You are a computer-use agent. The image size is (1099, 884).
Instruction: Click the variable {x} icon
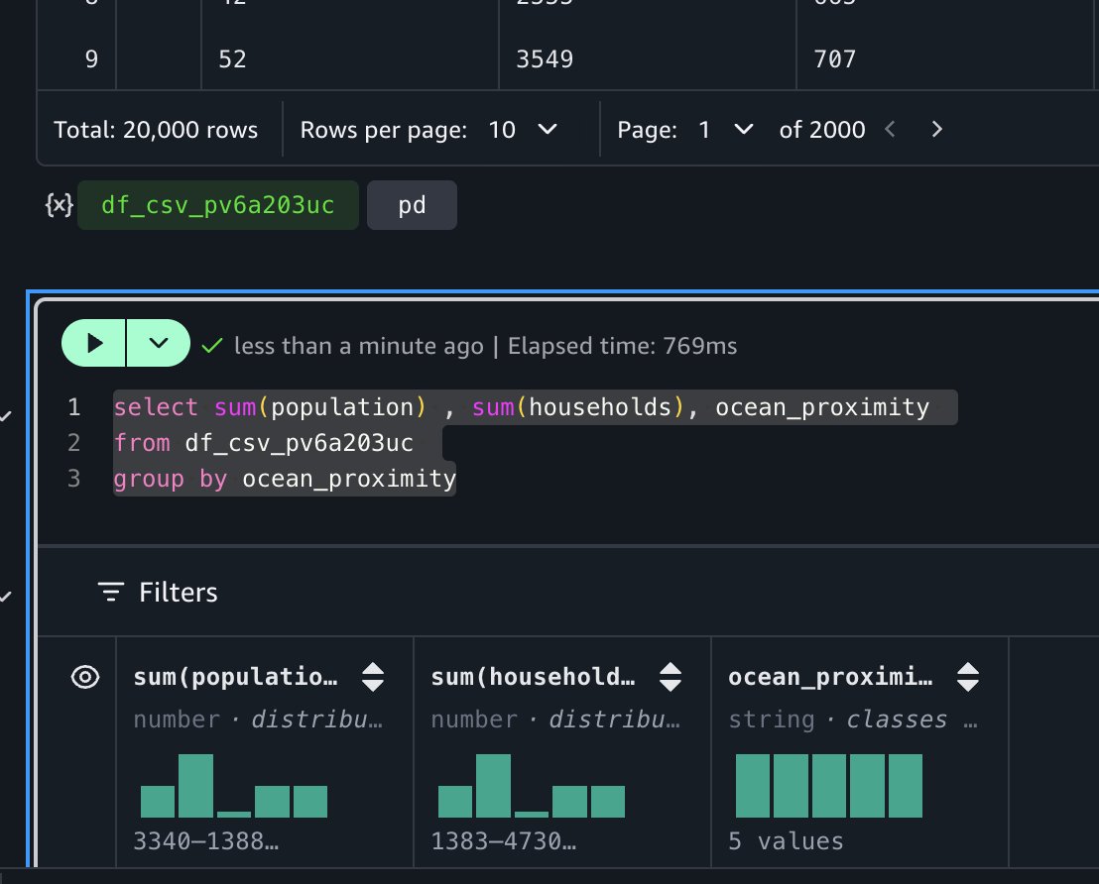pyautogui.click(x=59, y=205)
